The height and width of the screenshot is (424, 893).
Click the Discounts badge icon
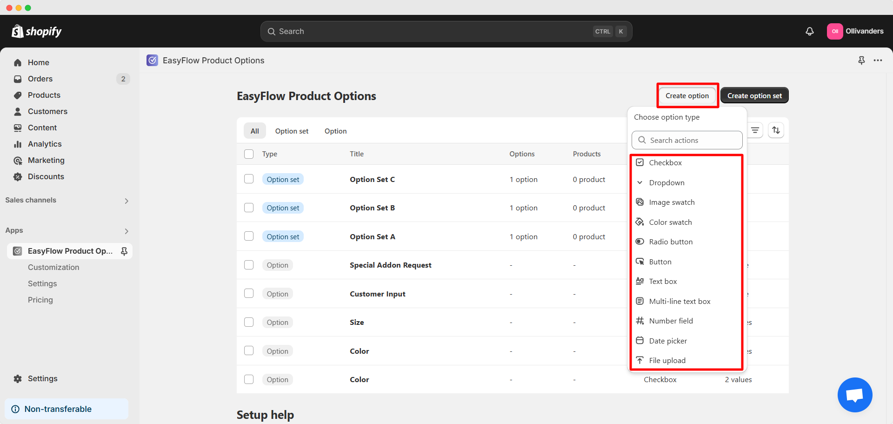click(x=18, y=176)
